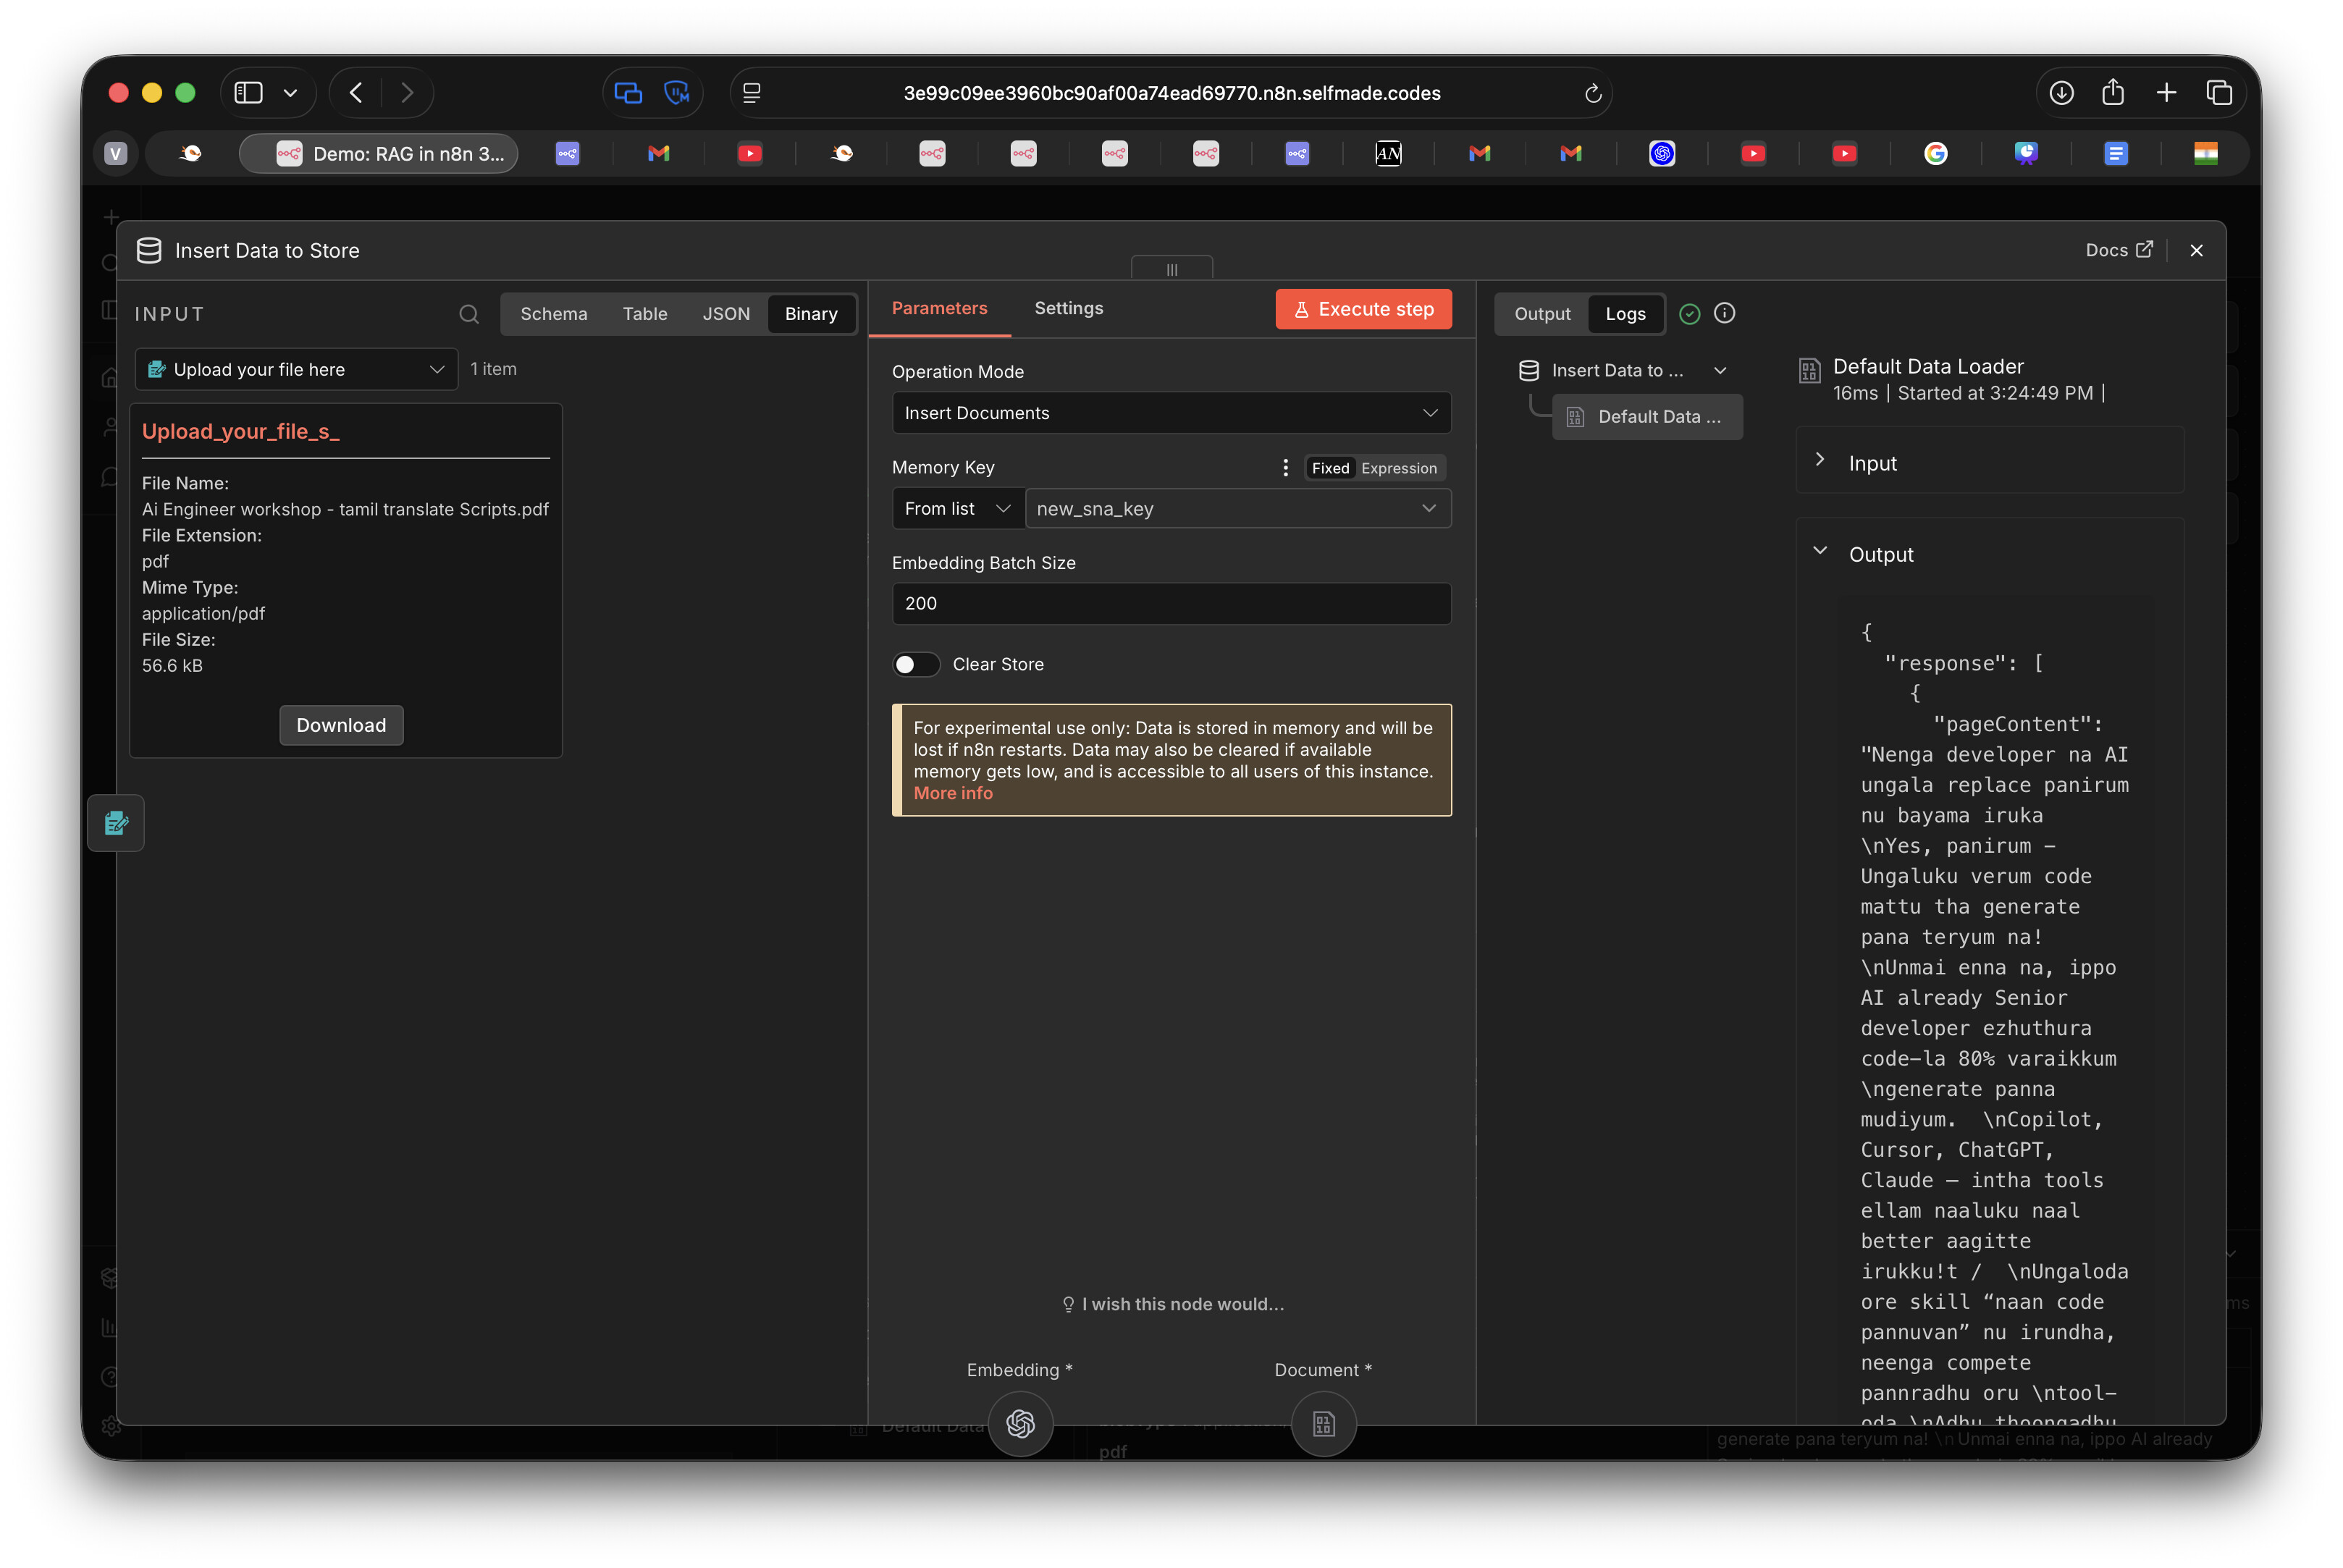Reload the page in browser
Screen dimensions: 2343x1568
tap(1592, 93)
